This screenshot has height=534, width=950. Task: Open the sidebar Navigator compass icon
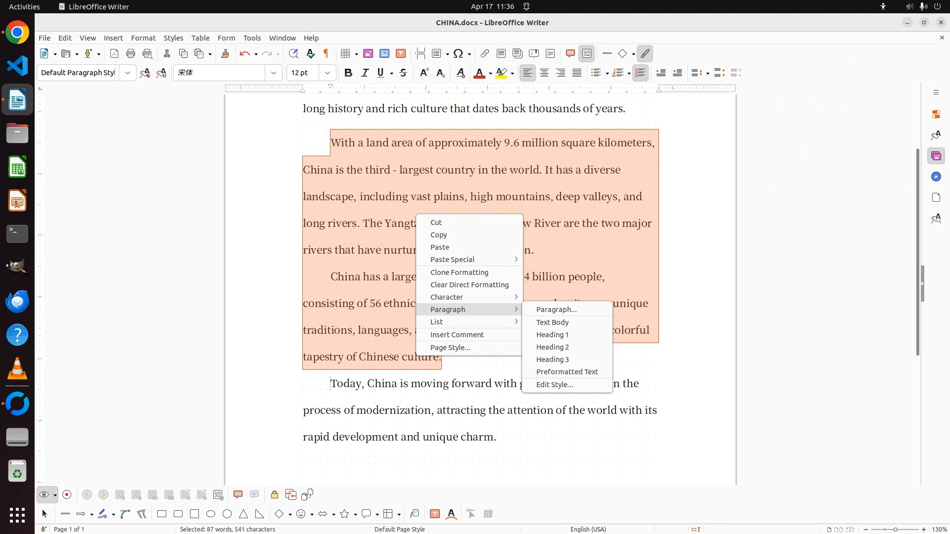[x=936, y=177]
